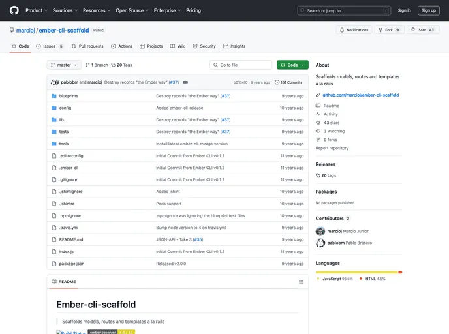This screenshot has width=449, height=334.
Task: Open the 1 Branch link
Action: (97, 65)
